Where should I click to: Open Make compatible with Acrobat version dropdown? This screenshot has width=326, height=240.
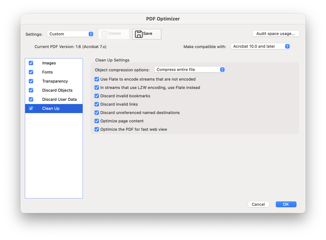click(x=261, y=47)
